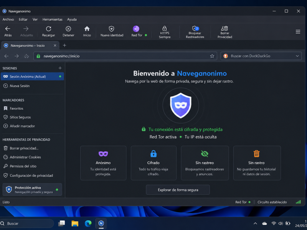Viewport: 307px width, 230px height.
Task: Open Task View on the taskbar
Action: (x=62, y=223)
